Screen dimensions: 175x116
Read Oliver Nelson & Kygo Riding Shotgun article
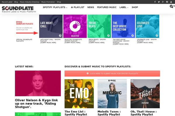pyautogui.click(x=36, y=104)
